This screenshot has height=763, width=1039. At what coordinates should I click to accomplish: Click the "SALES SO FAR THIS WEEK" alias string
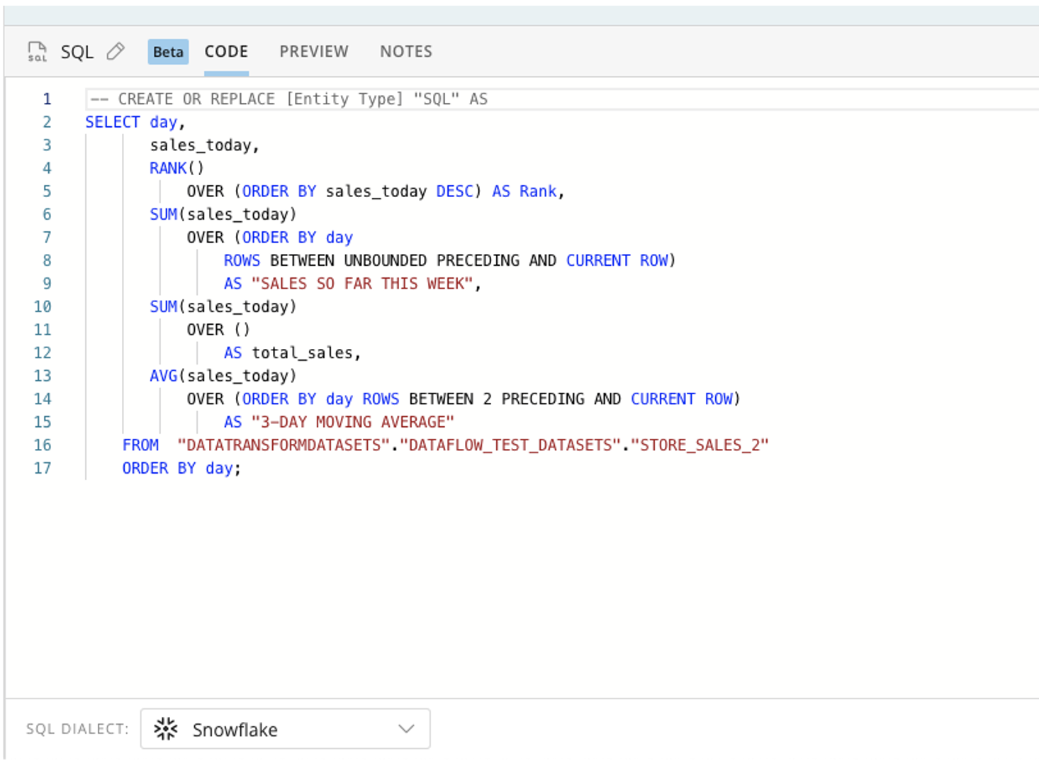click(361, 284)
